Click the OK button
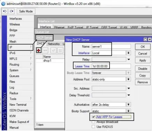Viewport: 152px width, 131px height. [x=143, y=47]
